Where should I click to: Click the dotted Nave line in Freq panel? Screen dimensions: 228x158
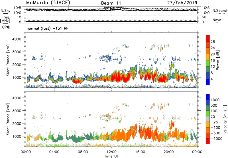coord(111,20)
